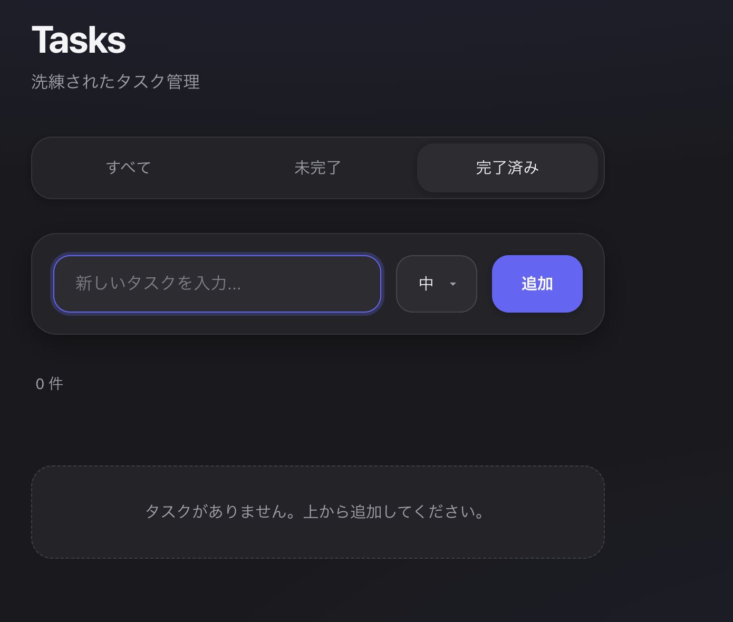This screenshot has height=622, width=733.
Task: Click the purple 追加 button
Action: pyautogui.click(x=537, y=284)
